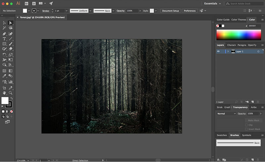The image size is (265, 162).
Task: Enable the Clip checkbox
Action: click(x=246, y=125)
